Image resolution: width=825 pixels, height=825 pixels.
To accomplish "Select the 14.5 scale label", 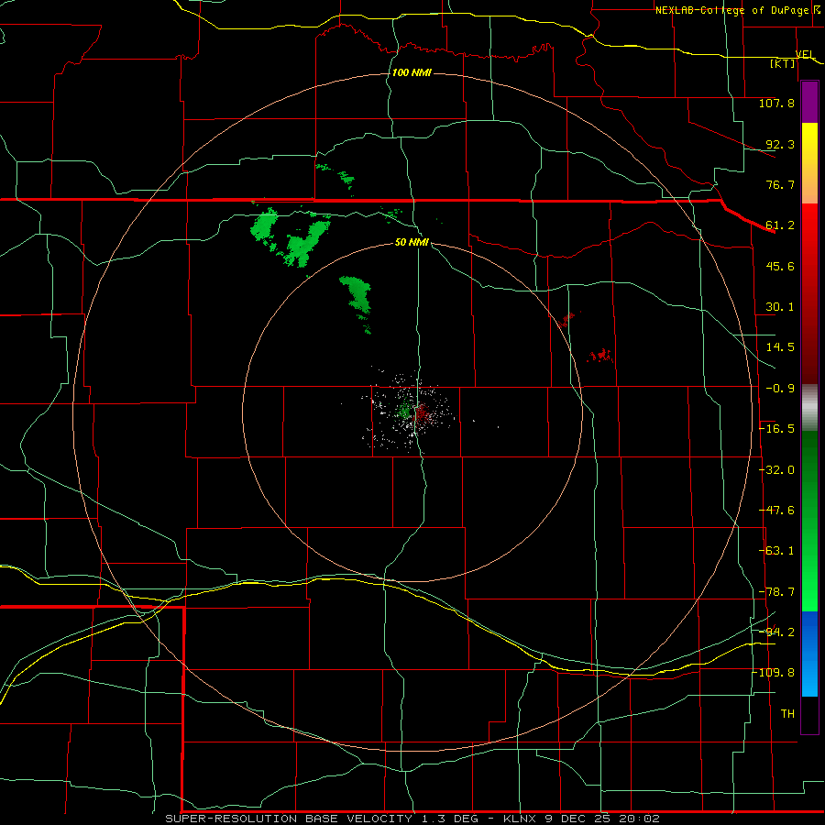I will pos(780,347).
